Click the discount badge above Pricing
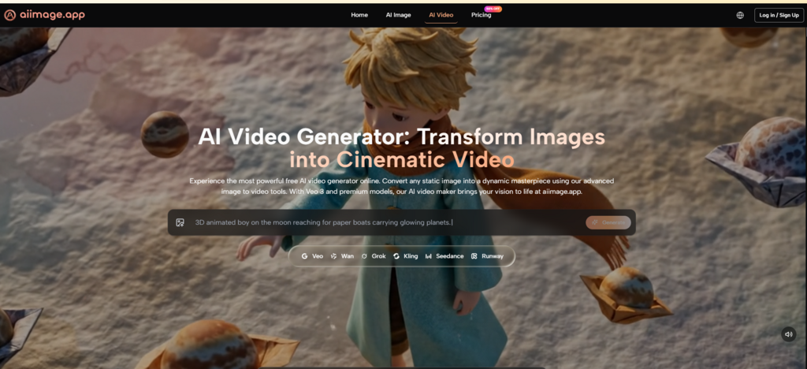Screen dimensions: 807x369 point(493,9)
